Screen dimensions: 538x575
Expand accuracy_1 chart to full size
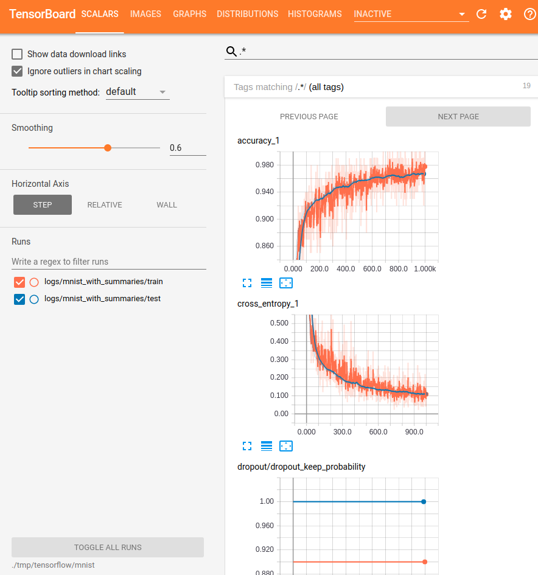(x=246, y=283)
